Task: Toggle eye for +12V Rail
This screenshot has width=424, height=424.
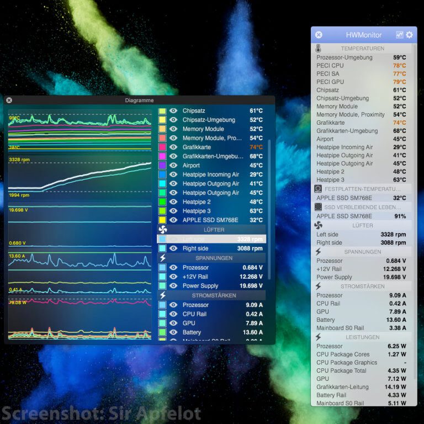Action: (x=173, y=277)
